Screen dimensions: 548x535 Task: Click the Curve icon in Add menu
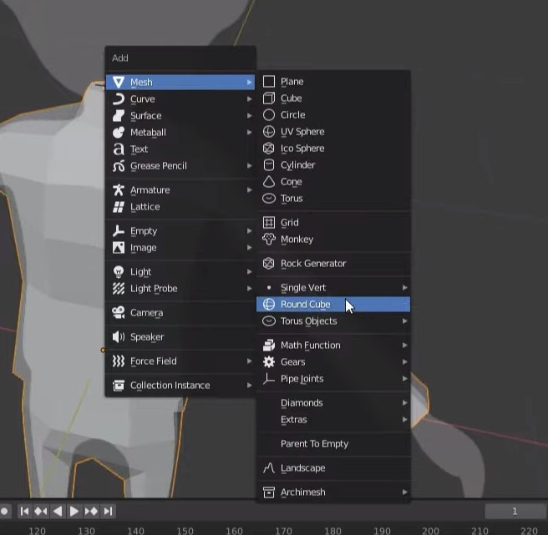pos(119,98)
